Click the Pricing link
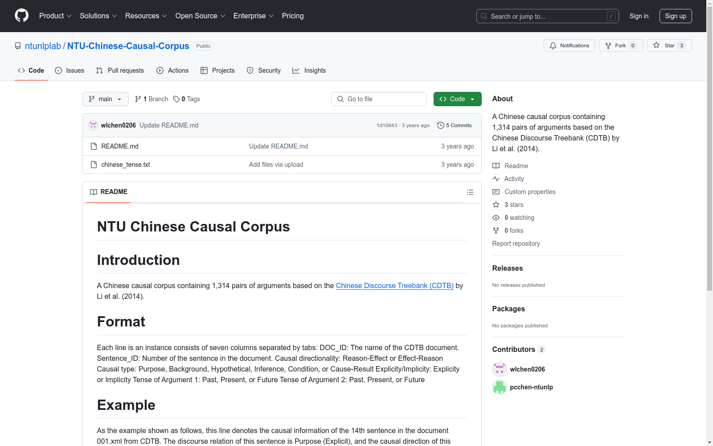This screenshot has width=713, height=446. [x=293, y=16]
